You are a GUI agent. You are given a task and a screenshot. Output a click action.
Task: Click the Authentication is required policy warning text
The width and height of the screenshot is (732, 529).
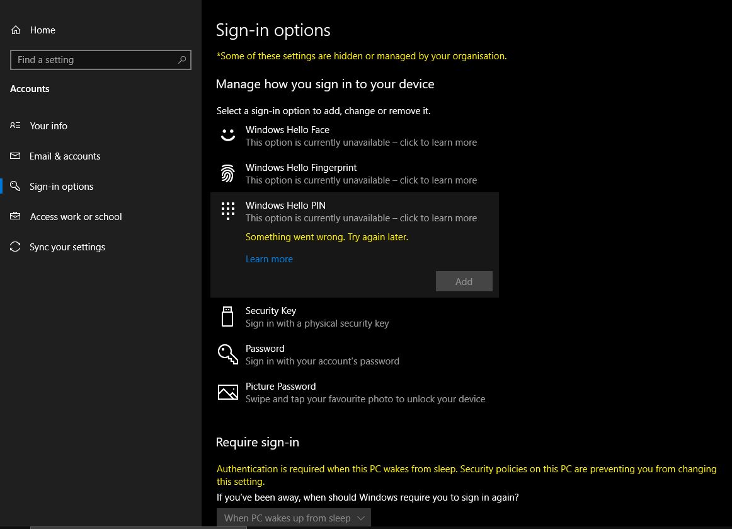click(x=466, y=475)
